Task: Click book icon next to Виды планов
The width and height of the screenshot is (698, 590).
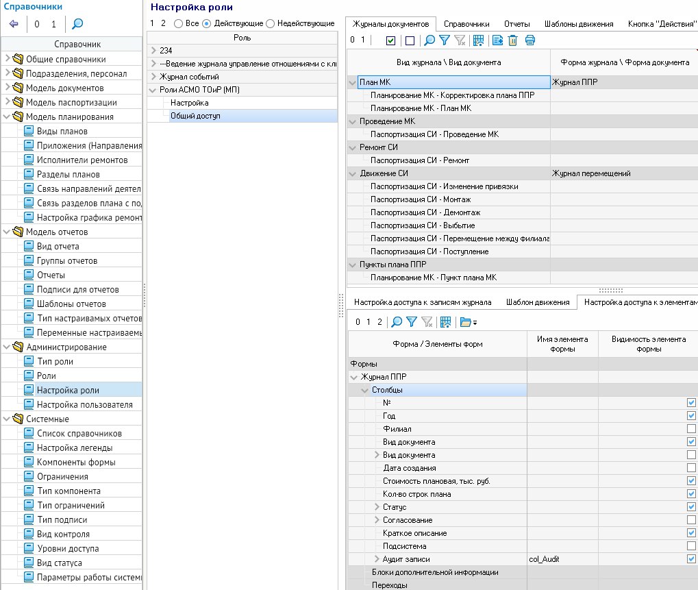Action: pos(29,131)
